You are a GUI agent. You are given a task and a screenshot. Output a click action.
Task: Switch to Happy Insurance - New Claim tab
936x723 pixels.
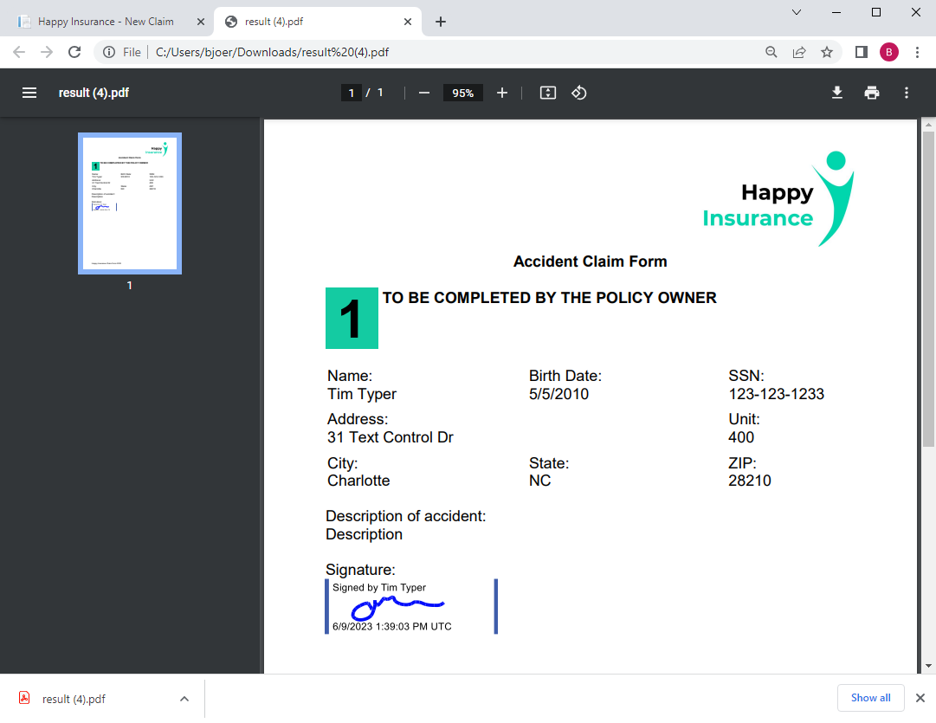106,22
